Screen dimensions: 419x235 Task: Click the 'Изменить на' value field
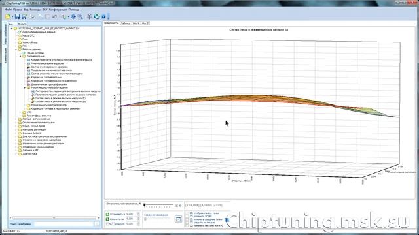[131, 219]
